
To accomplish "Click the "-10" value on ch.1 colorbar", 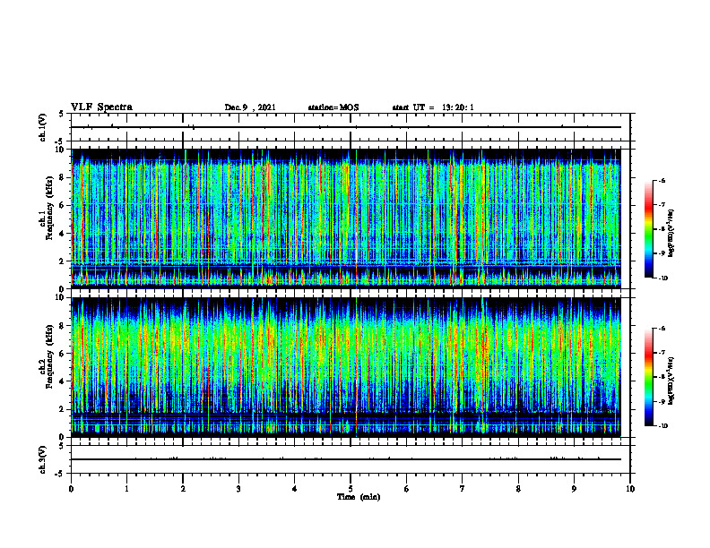I will 662,278.
